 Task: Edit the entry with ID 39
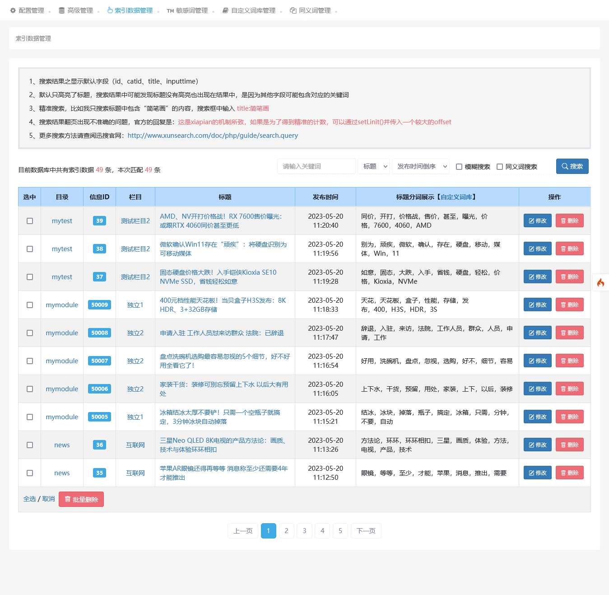point(538,221)
